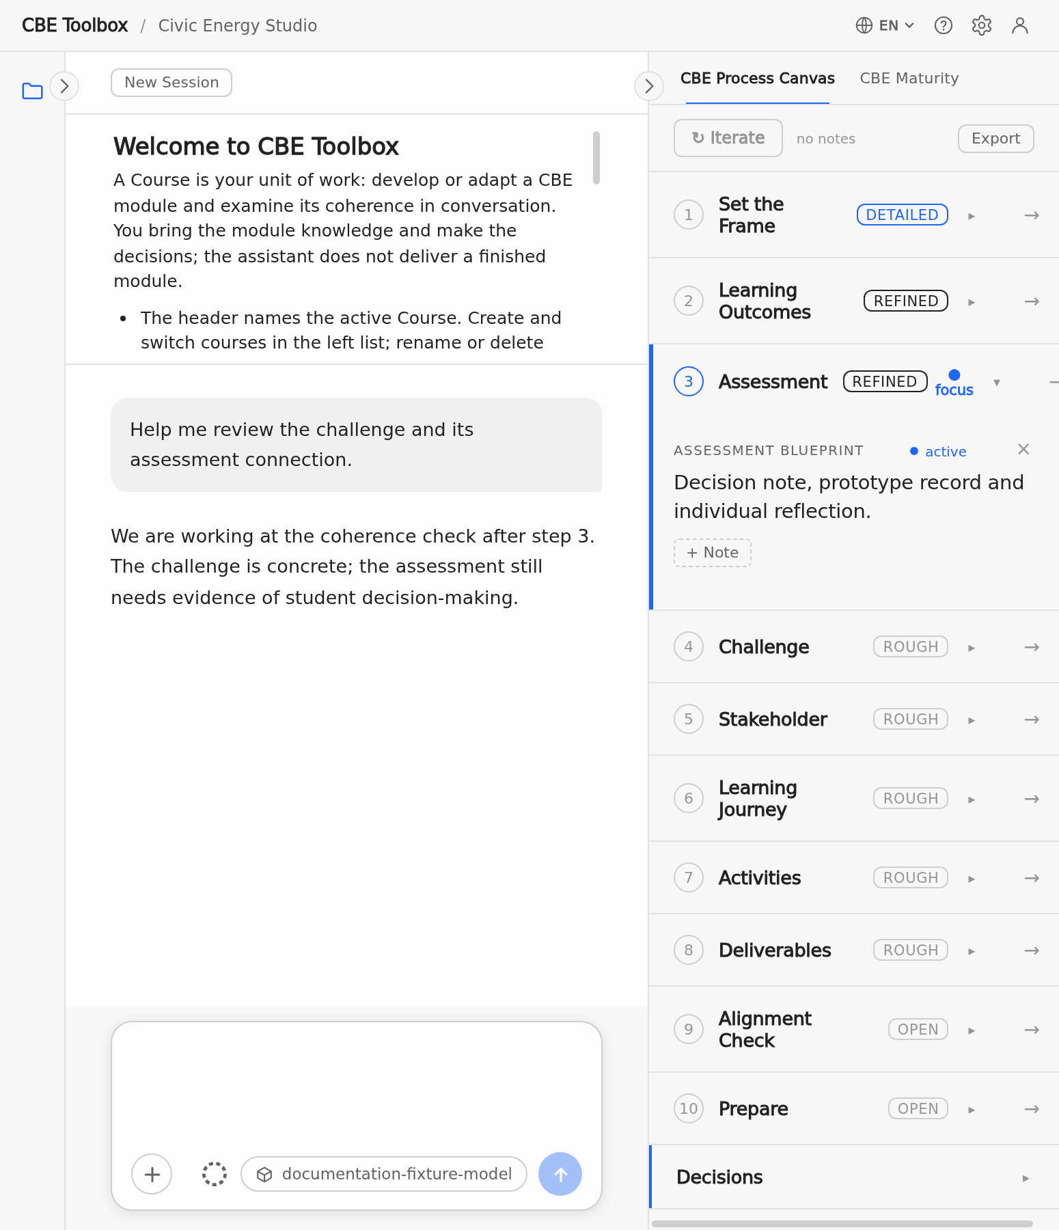Collapse the Assessment step triangle
This screenshot has height=1230, width=1059.
pyautogui.click(x=997, y=383)
